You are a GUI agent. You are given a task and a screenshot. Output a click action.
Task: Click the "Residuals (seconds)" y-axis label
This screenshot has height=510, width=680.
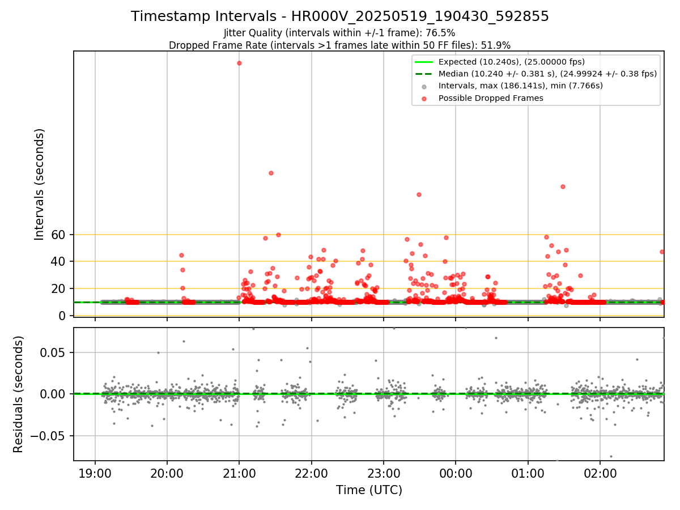19,394
